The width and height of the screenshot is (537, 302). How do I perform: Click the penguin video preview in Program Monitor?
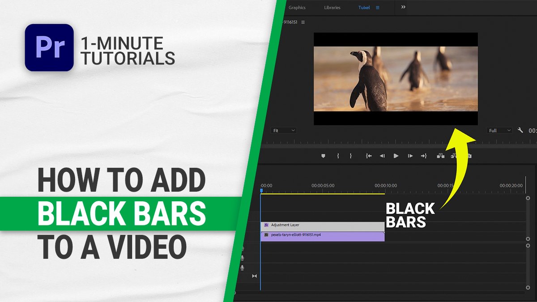[396, 79]
